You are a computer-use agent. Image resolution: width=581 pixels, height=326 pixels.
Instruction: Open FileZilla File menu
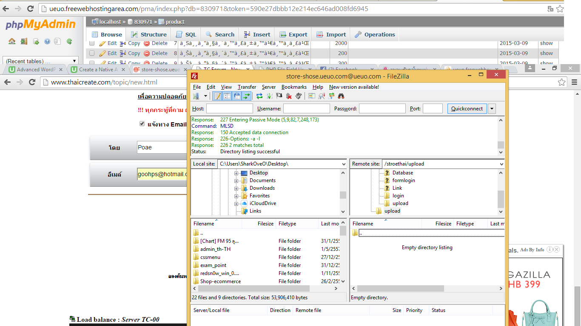point(197,87)
